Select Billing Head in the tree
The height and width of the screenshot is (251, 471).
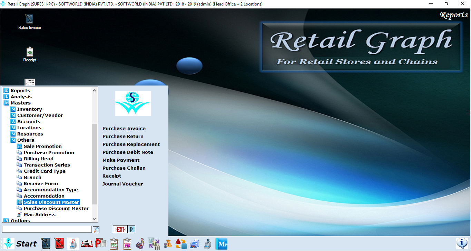pyautogui.click(x=39, y=159)
